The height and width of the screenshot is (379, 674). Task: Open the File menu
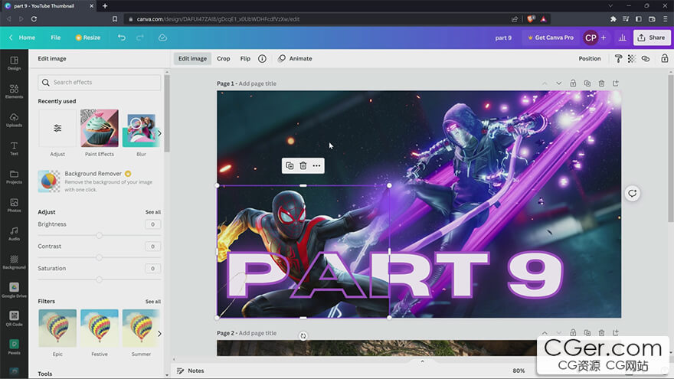pos(55,38)
